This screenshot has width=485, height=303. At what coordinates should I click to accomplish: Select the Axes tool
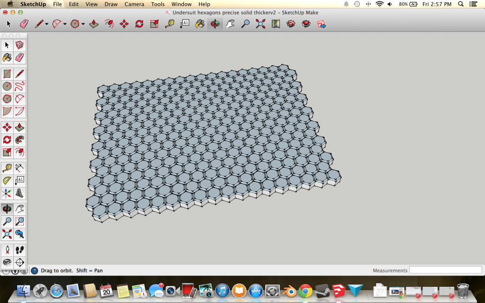point(7,193)
